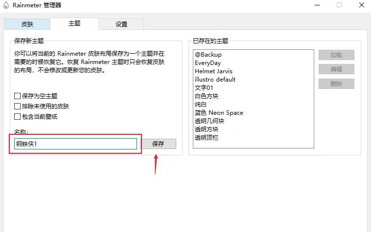Click the greyed-out 编辑 button
This screenshot has width=371, height=232.
[336, 69]
